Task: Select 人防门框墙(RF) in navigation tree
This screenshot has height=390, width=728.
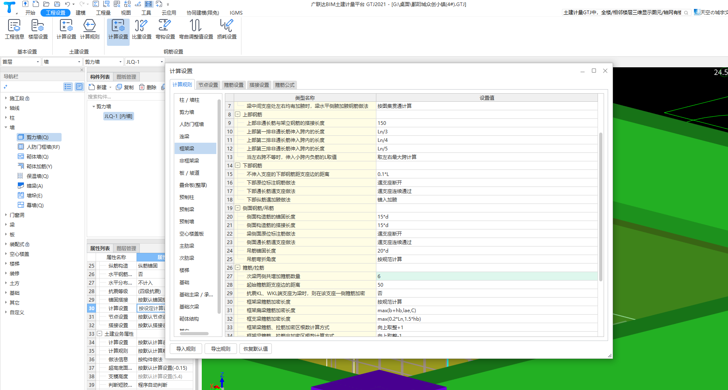Action: pos(43,147)
